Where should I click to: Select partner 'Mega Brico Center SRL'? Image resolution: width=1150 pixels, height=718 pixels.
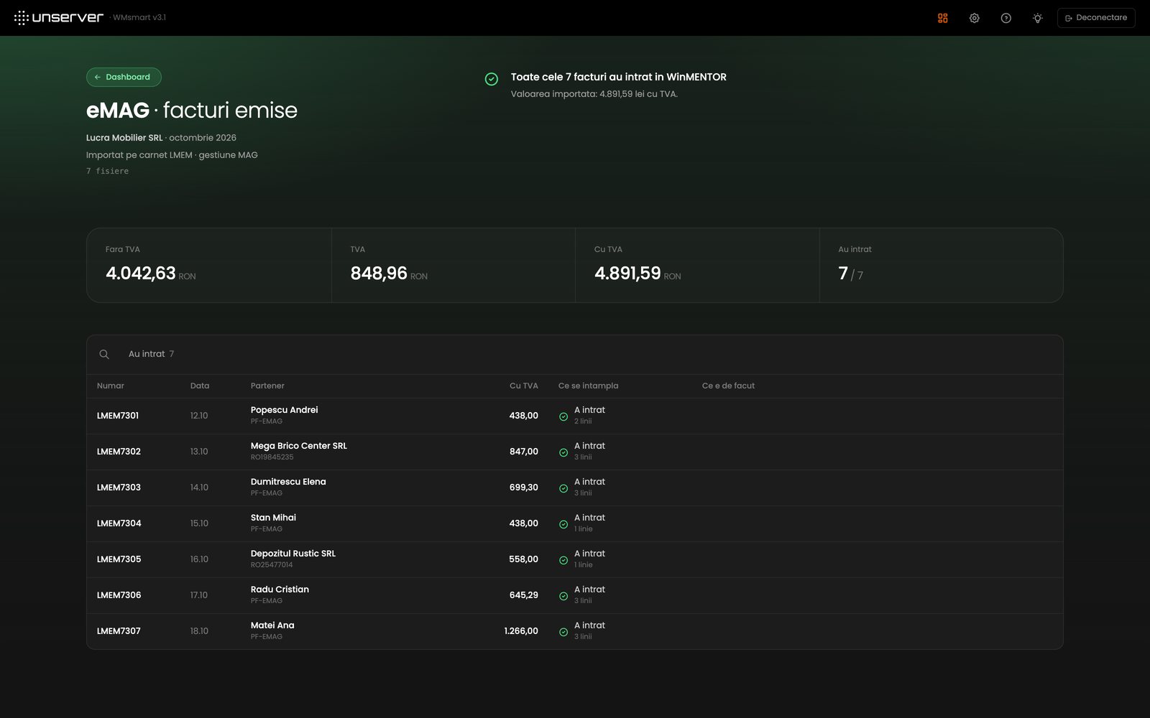click(x=299, y=446)
